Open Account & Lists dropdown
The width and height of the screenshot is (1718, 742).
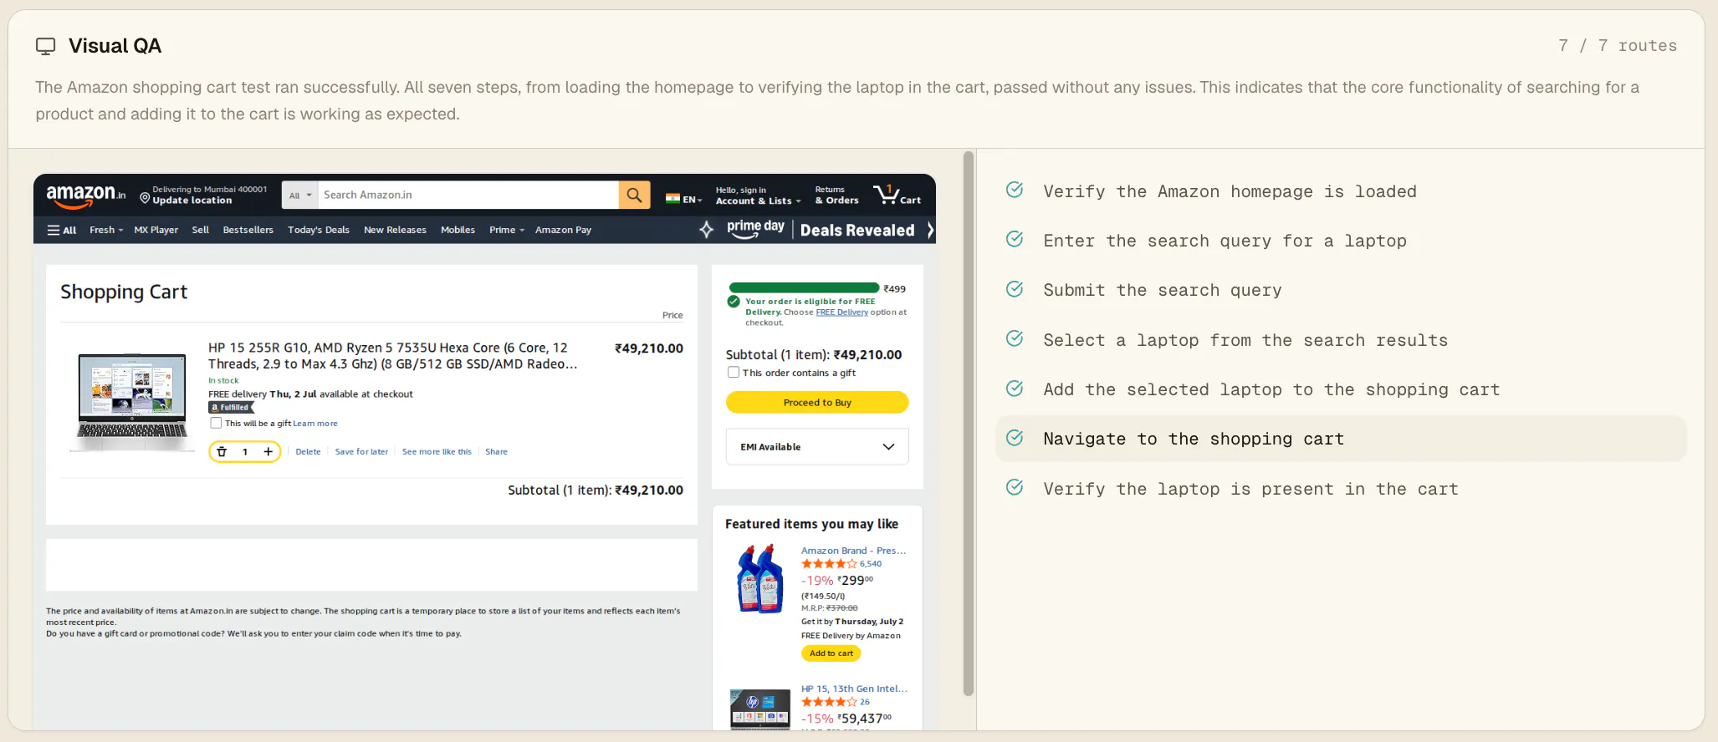758,196
